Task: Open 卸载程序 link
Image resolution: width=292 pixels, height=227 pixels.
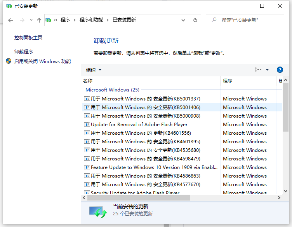Action: point(24,52)
